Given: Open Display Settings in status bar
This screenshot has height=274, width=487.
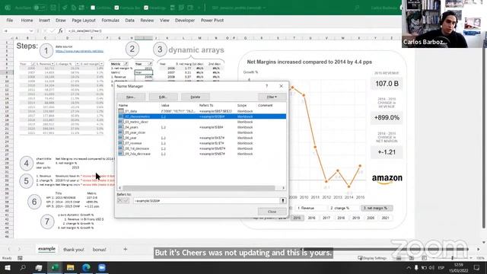Looking at the screenshot, I should [372, 258].
